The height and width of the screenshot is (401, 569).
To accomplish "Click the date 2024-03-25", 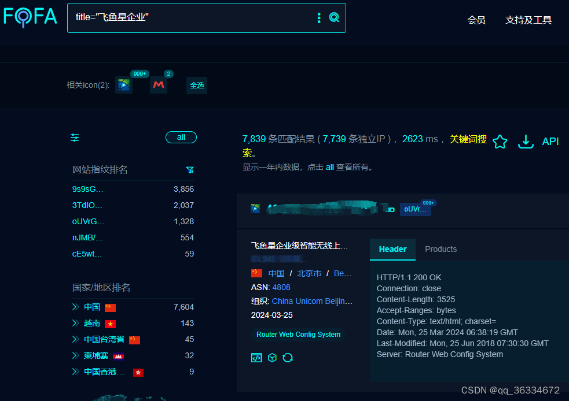I will [272, 315].
